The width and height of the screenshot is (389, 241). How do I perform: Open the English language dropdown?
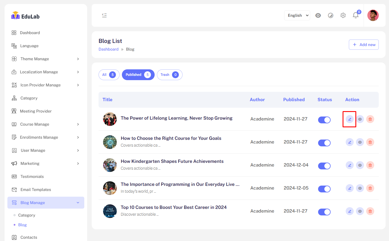pos(297,15)
